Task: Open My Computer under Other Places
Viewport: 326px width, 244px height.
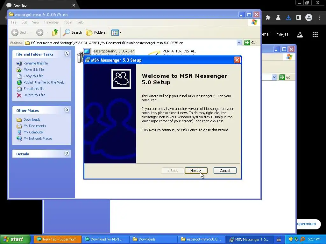Action: 34,132
